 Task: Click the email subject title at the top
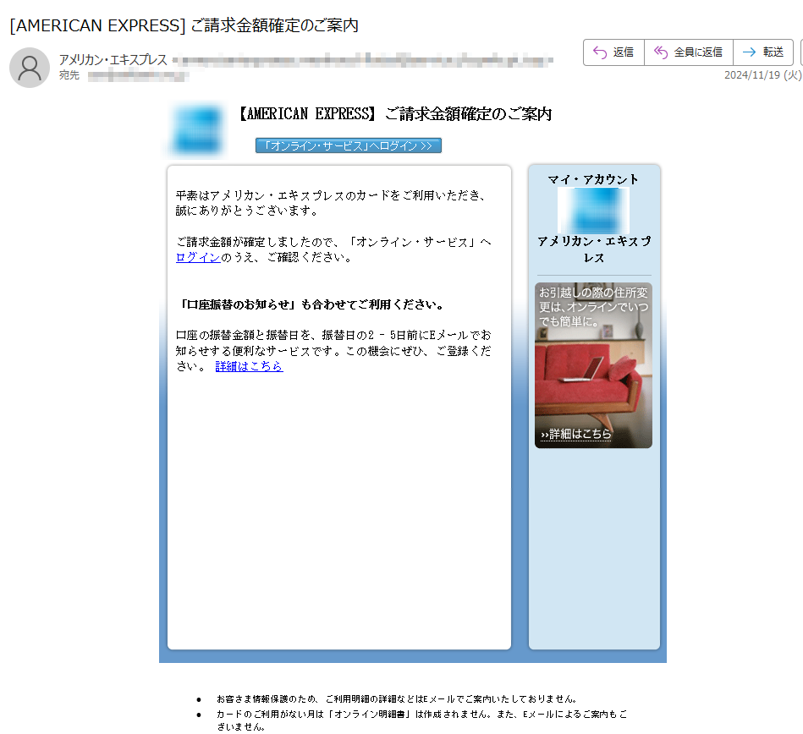(184, 25)
